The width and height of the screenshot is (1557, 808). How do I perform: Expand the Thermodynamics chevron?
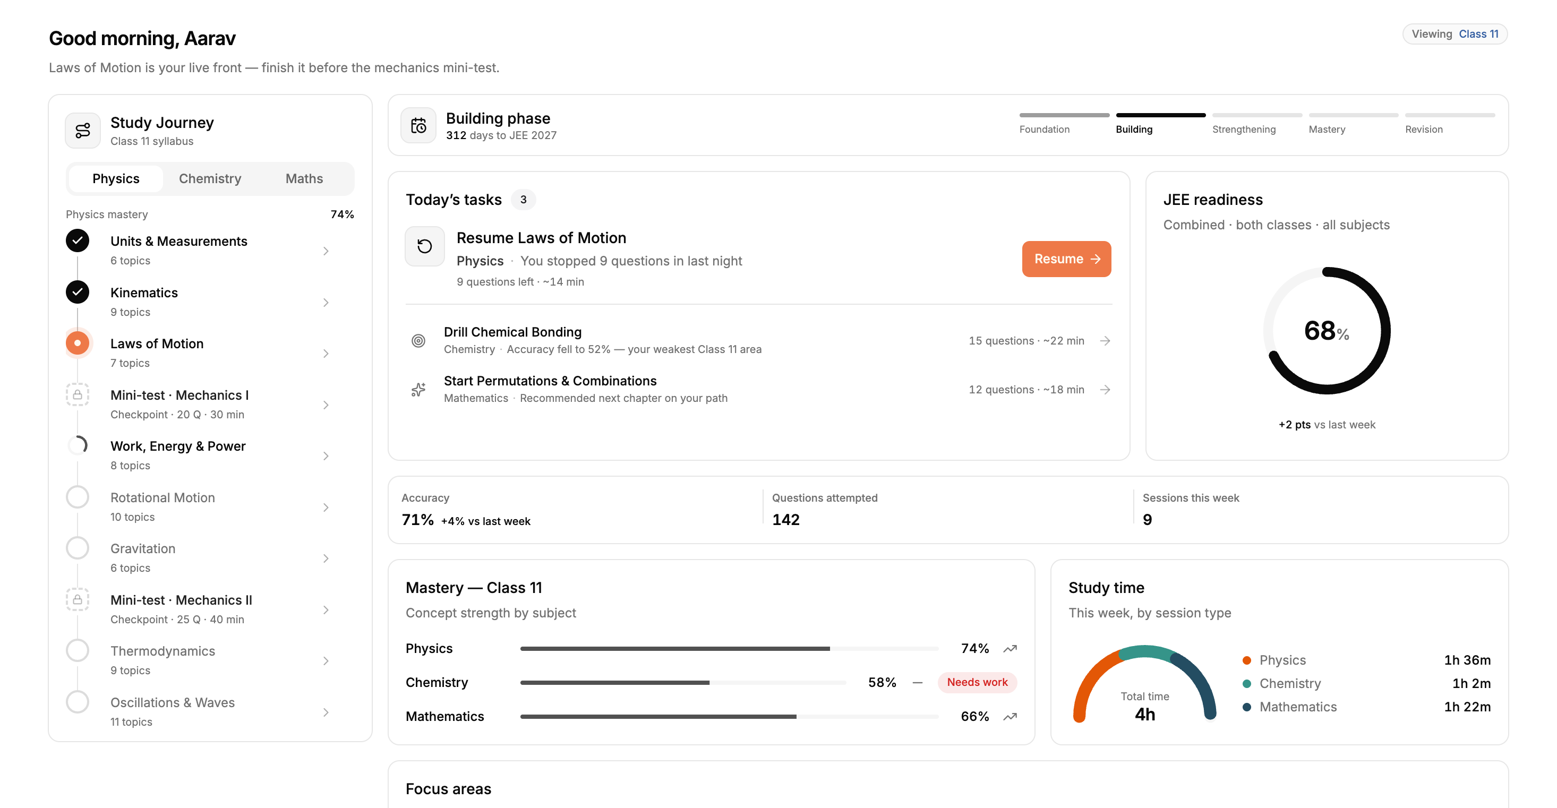[x=326, y=660]
